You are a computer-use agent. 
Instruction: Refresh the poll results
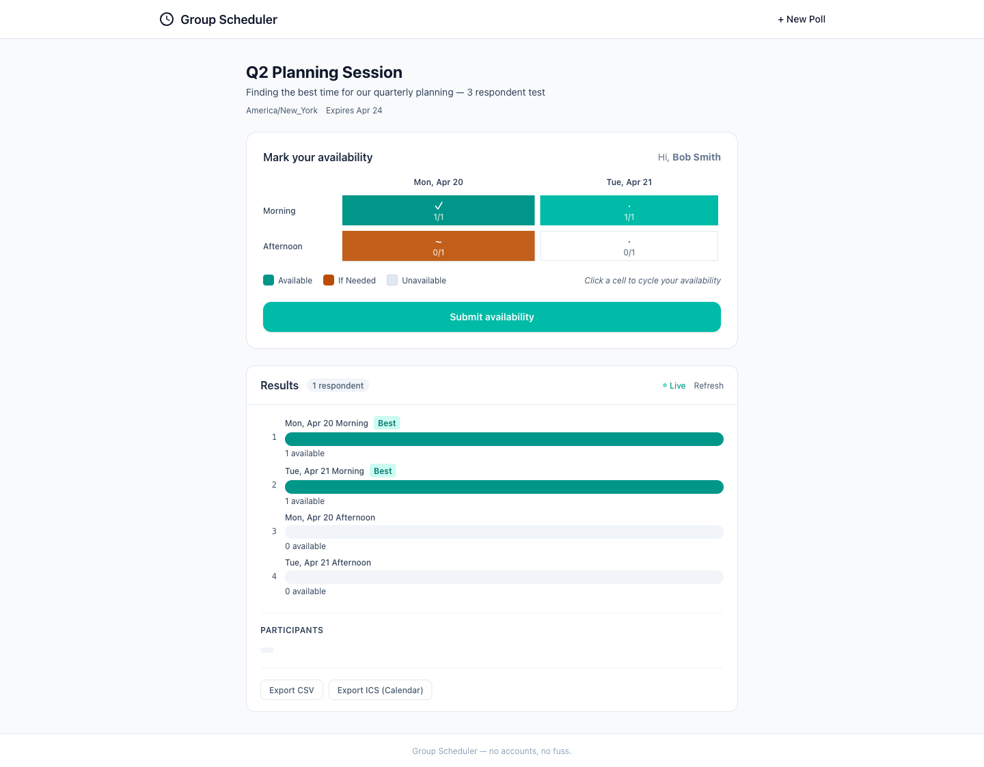(x=708, y=386)
